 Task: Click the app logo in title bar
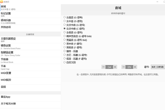pyautogui.click(x=2, y=2)
